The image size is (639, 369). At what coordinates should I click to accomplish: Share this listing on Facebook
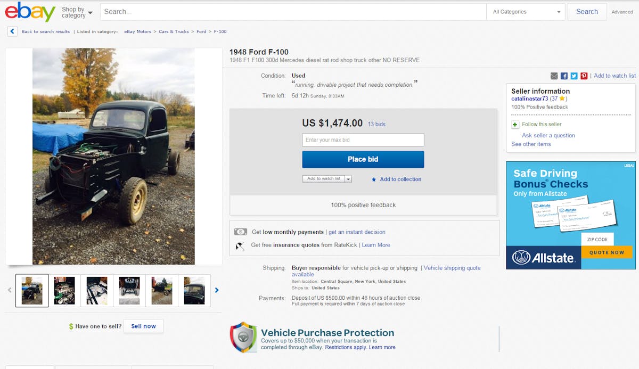pos(564,76)
